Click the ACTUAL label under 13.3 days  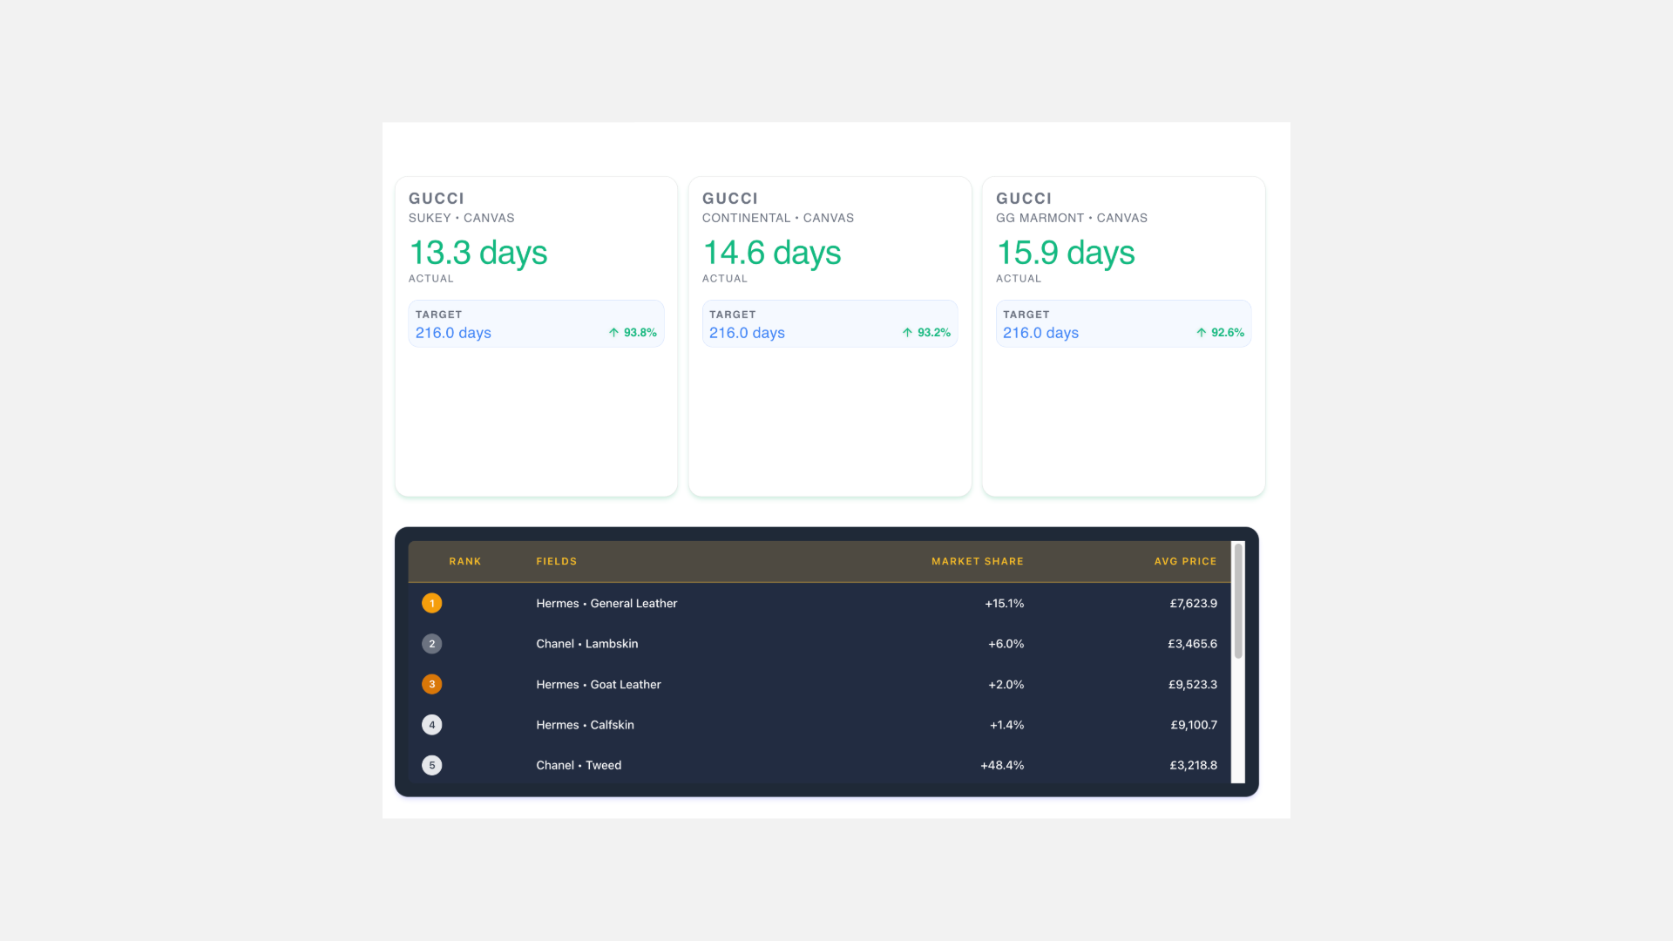tap(430, 279)
